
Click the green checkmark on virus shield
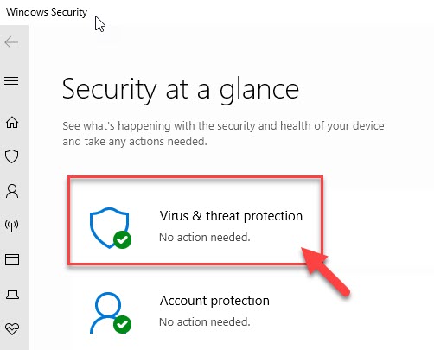tap(123, 239)
